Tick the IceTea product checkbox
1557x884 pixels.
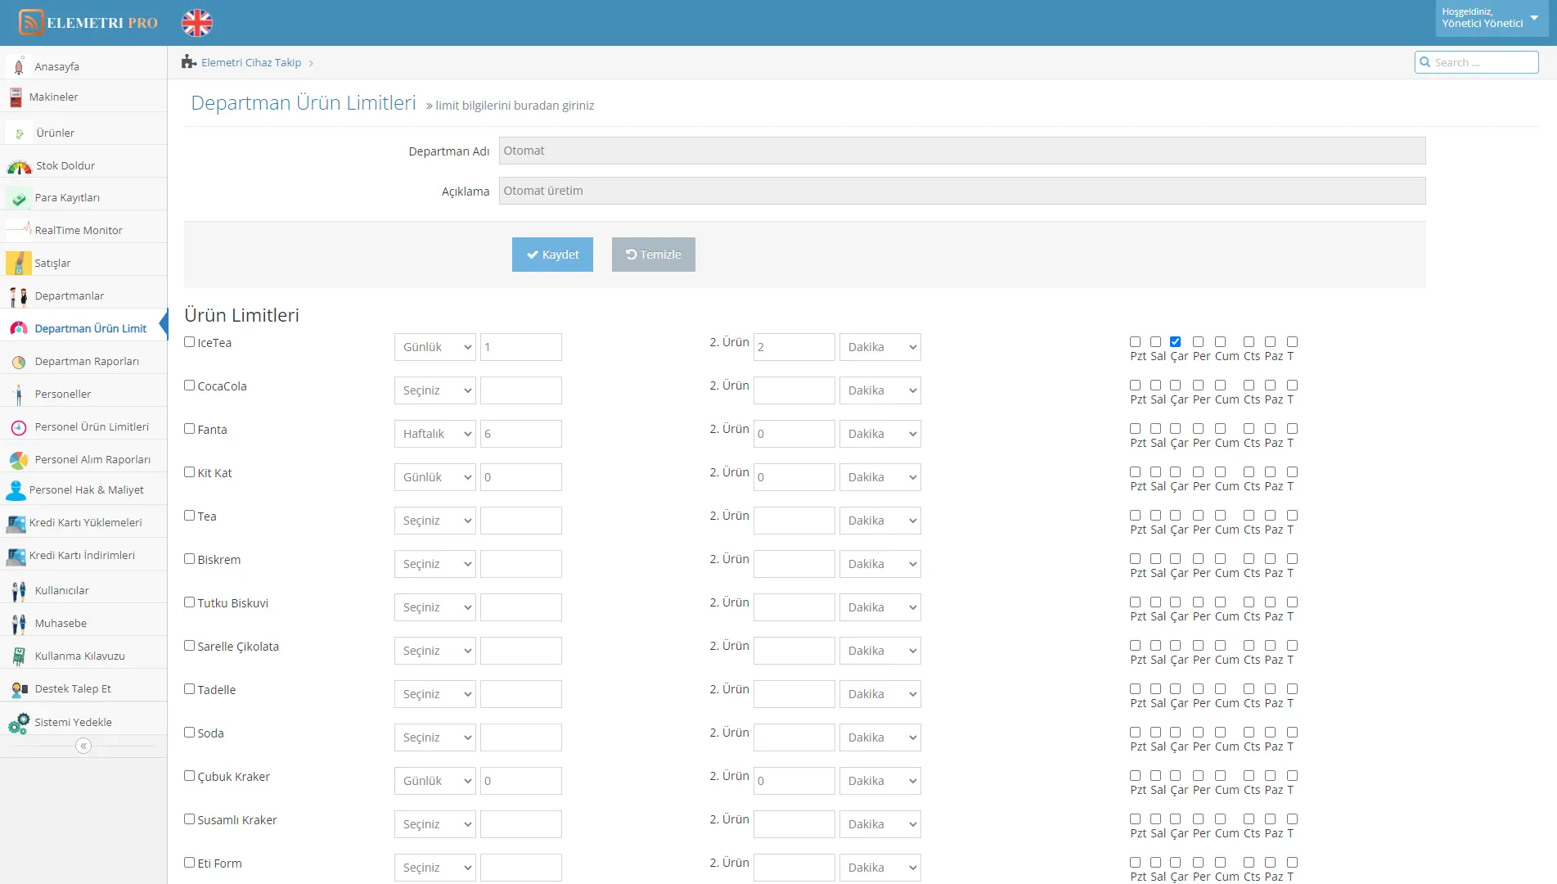tap(190, 342)
